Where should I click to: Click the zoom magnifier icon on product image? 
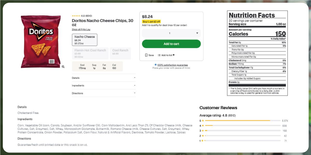tap(63, 67)
